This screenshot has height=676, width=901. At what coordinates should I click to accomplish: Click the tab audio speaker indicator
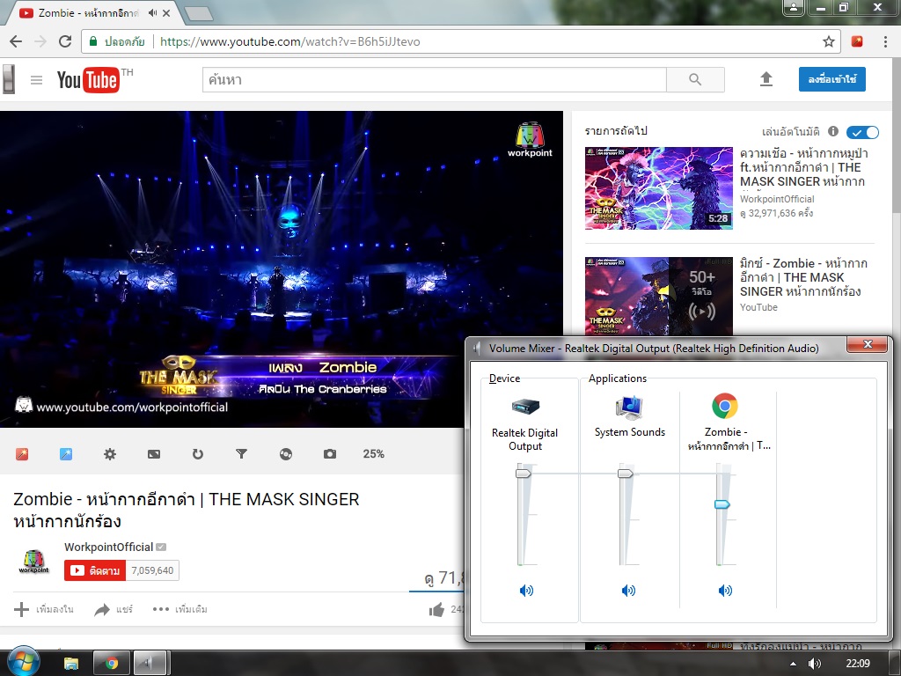pyautogui.click(x=152, y=12)
